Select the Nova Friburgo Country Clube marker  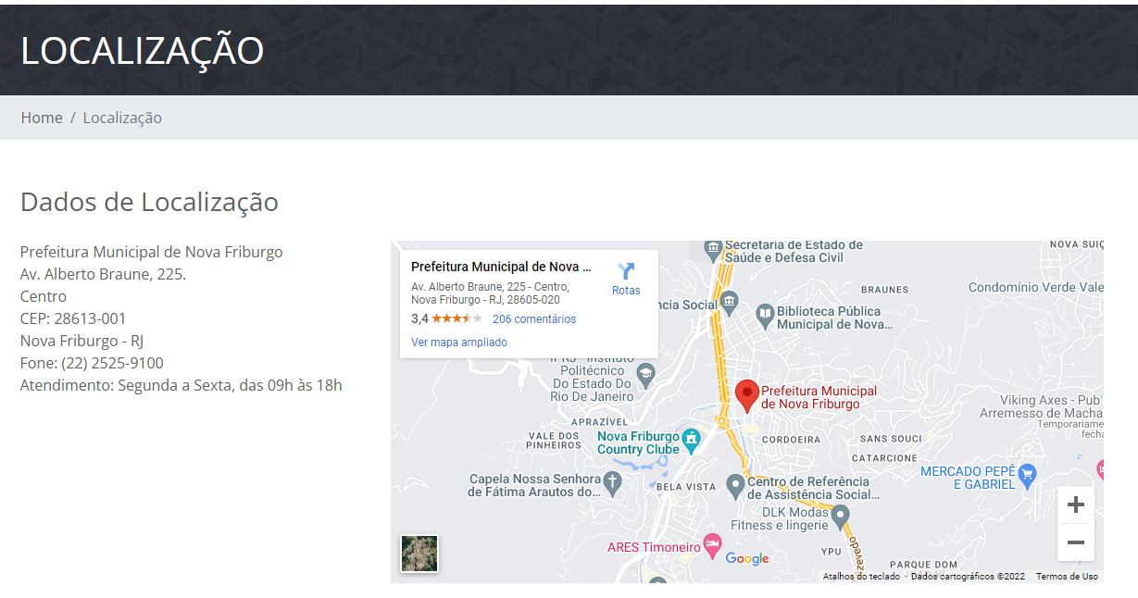pos(691,438)
